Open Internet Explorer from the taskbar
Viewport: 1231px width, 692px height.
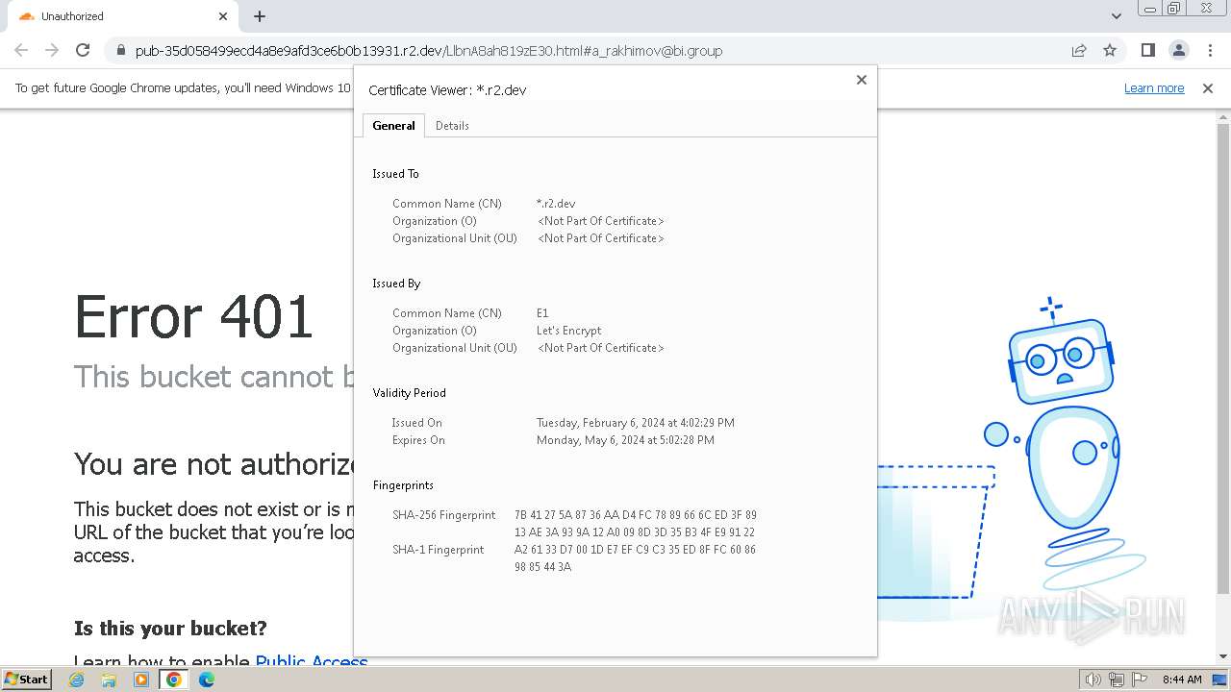coord(77,680)
